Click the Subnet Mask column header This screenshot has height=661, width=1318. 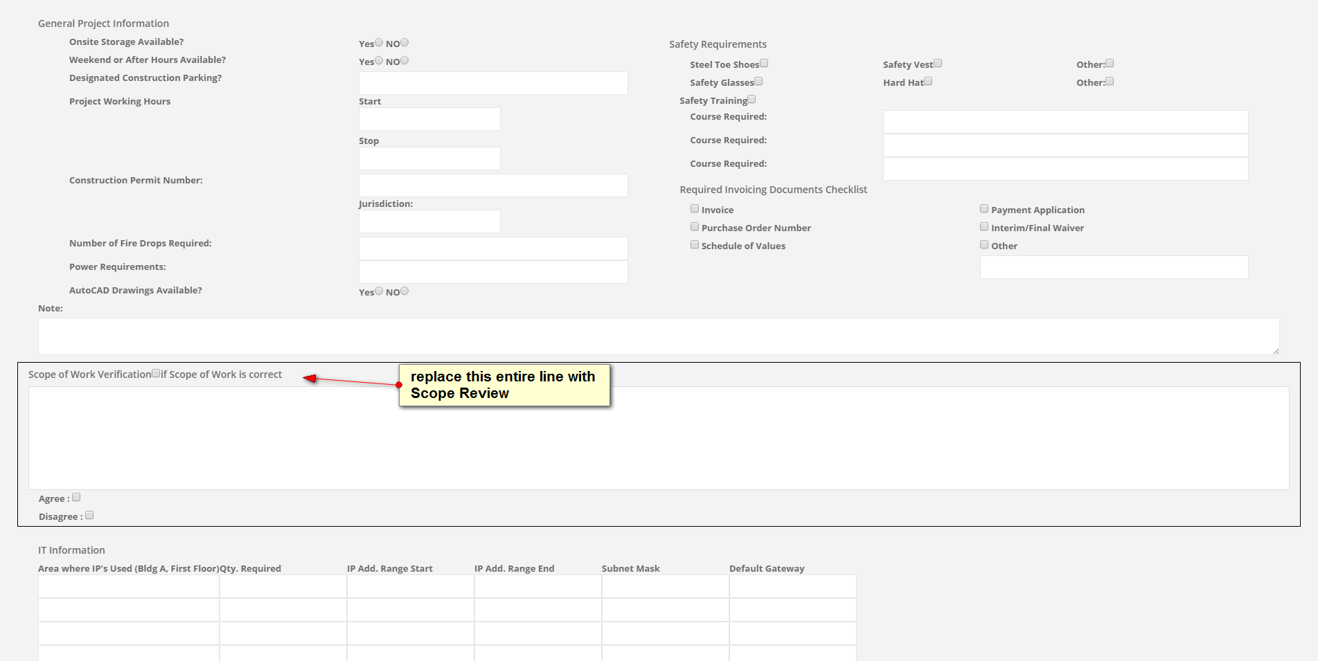point(631,568)
